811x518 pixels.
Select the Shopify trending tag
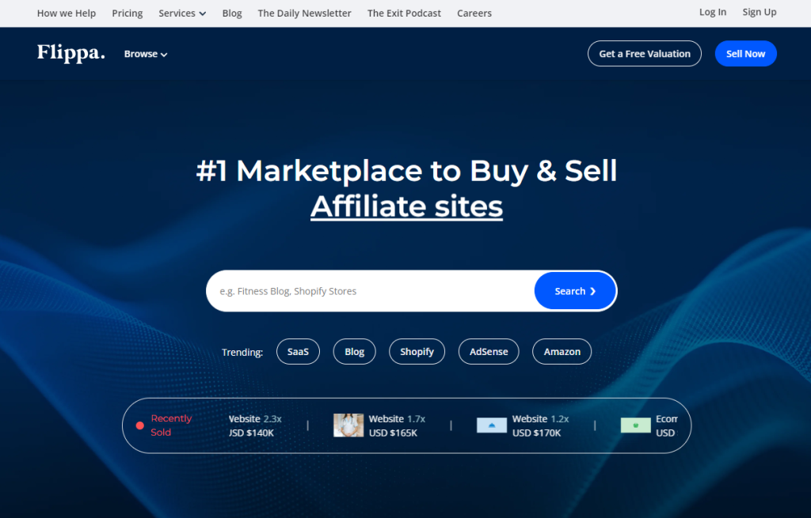[x=417, y=352]
